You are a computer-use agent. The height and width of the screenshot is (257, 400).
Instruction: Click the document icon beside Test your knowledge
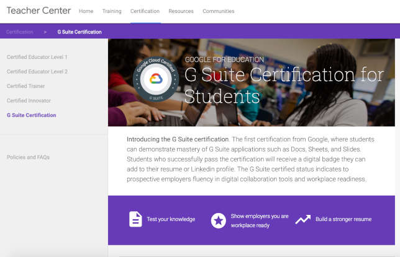tap(135, 219)
